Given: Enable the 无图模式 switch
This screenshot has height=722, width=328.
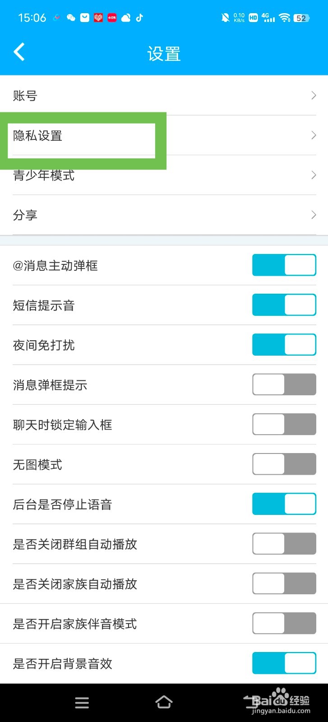Looking at the screenshot, I should (284, 464).
